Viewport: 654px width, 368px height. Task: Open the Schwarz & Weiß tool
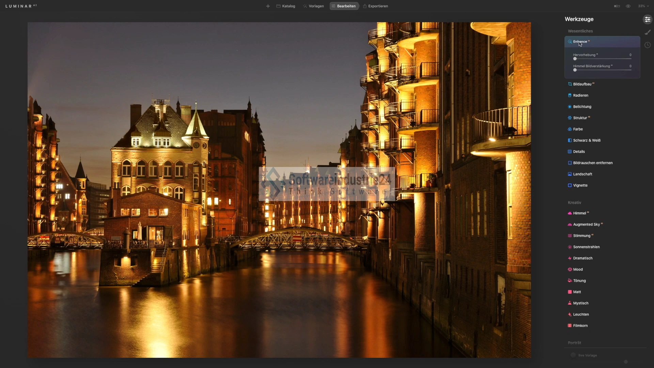coord(587,140)
